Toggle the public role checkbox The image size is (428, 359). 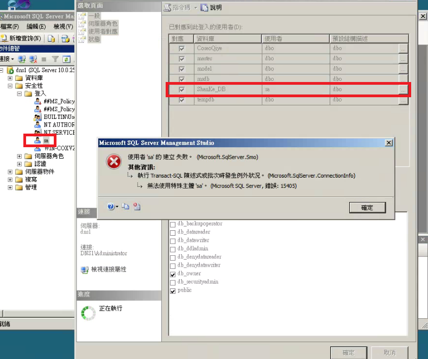(x=173, y=291)
